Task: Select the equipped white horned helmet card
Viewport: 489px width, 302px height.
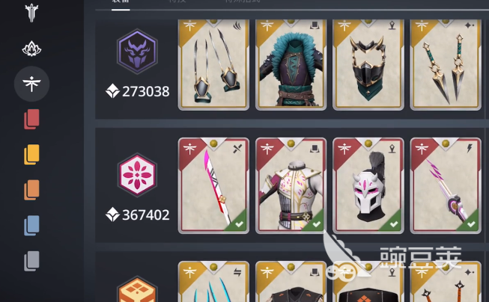Action: pos(368,185)
